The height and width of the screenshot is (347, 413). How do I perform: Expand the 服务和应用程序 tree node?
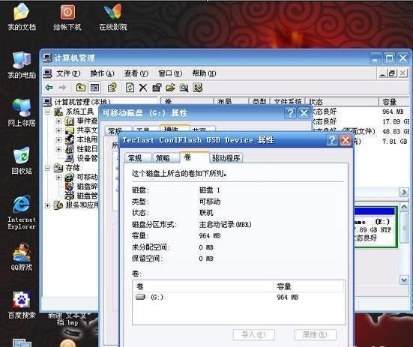coord(48,205)
